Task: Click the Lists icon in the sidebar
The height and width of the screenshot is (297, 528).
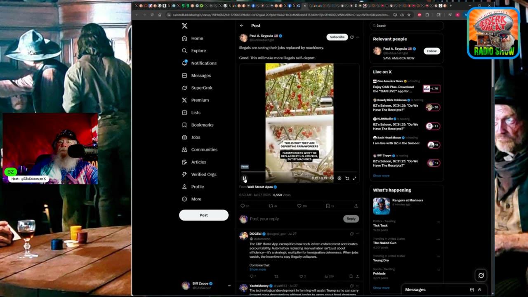Action: click(x=184, y=113)
